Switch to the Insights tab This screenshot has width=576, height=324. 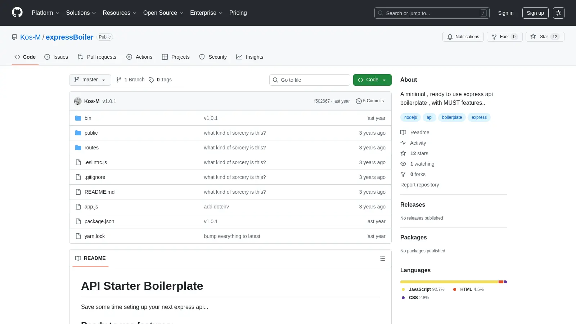coord(250,57)
